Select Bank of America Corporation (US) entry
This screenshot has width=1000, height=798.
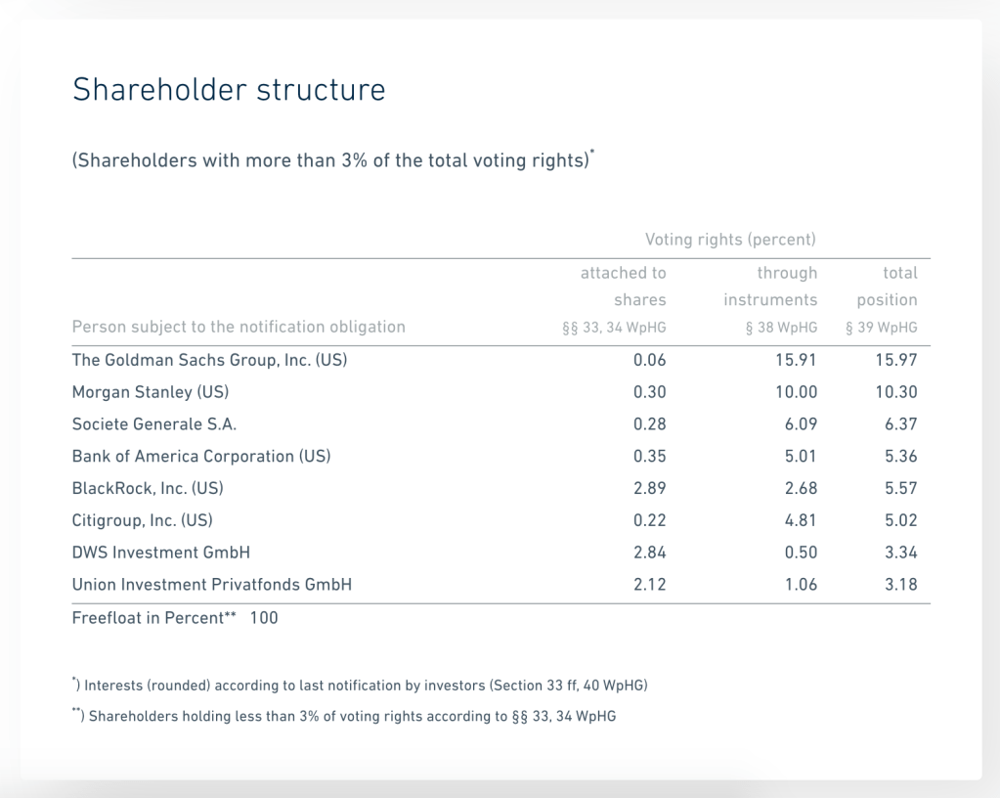[201, 457]
